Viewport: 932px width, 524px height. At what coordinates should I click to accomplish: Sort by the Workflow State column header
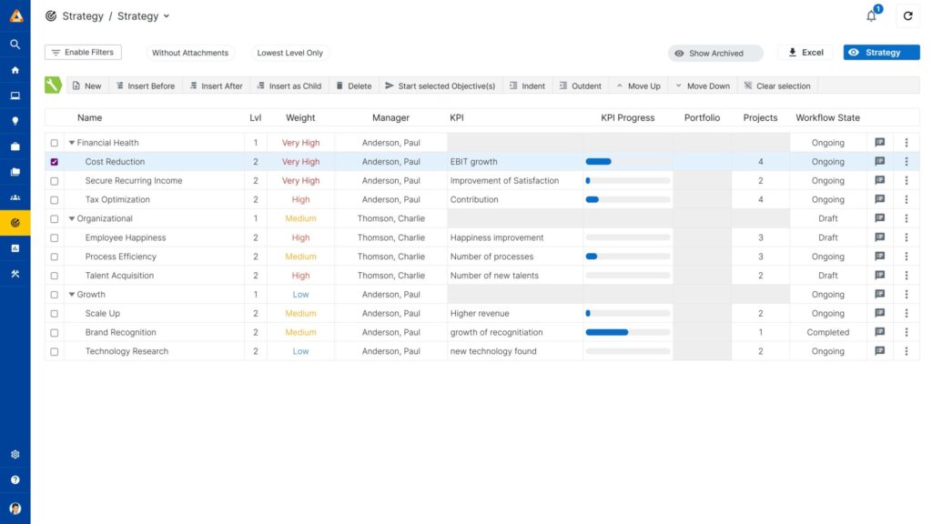pos(827,117)
